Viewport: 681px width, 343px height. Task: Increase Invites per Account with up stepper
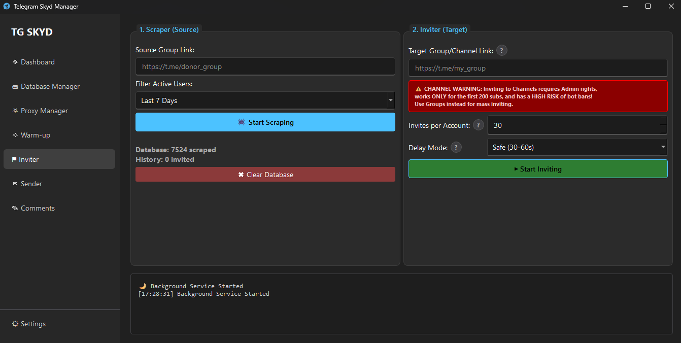pyautogui.click(x=663, y=121)
